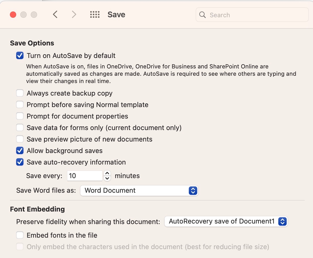
Task: Decrease Save every minutes with down arrow
Action: (x=107, y=178)
